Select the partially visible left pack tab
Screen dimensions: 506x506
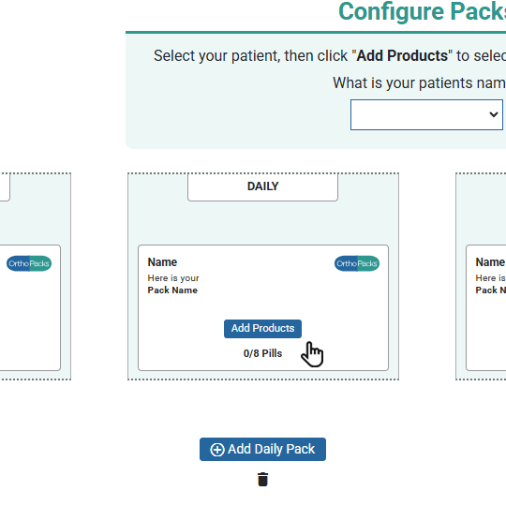[x=5, y=186]
